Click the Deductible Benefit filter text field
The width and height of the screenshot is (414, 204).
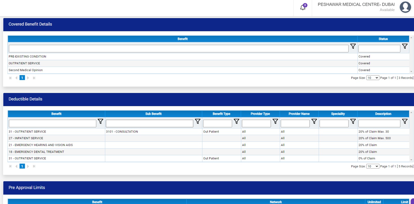point(53,123)
